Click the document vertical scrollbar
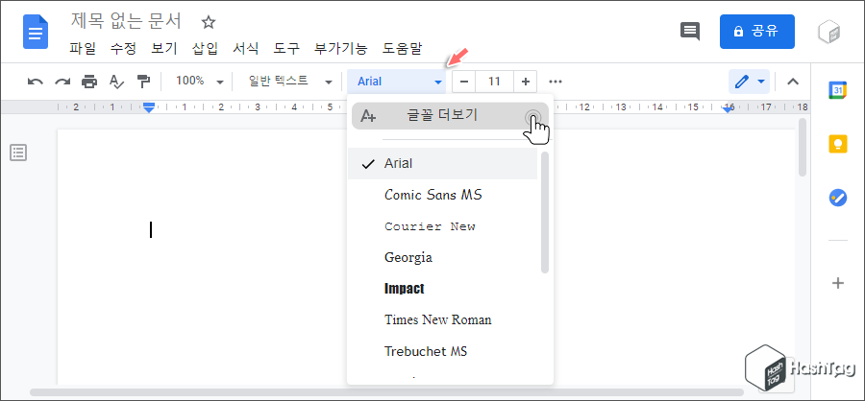 [x=803, y=148]
